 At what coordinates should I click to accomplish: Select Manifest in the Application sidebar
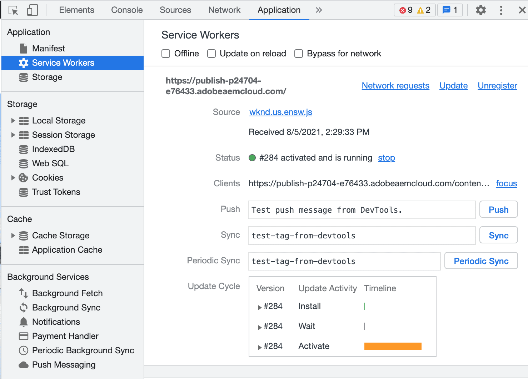click(49, 48)
